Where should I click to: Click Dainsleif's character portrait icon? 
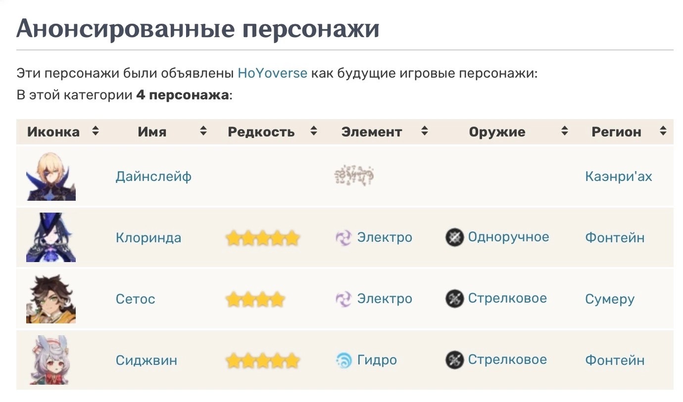point(51,176)
